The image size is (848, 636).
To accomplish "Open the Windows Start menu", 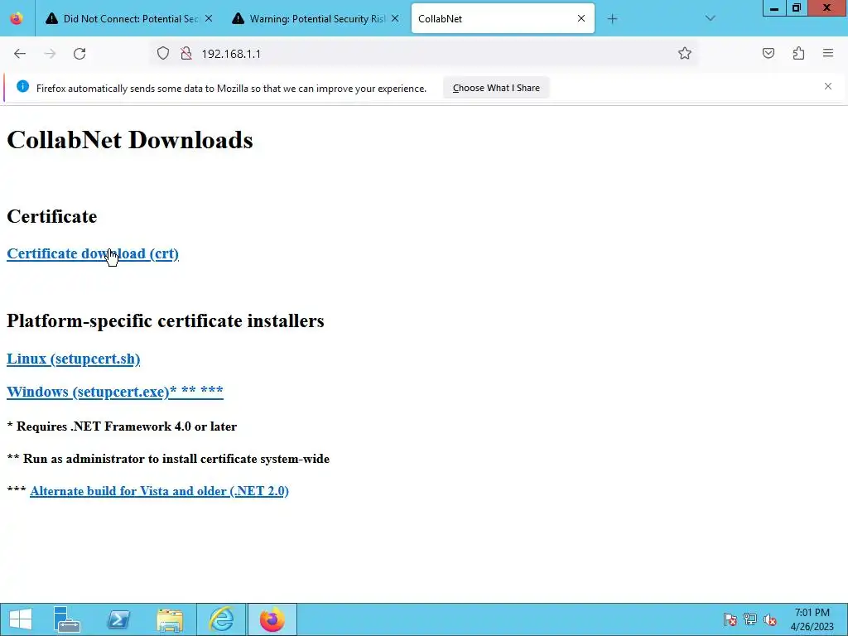I will pyautogui.click(x=21, y=619).
